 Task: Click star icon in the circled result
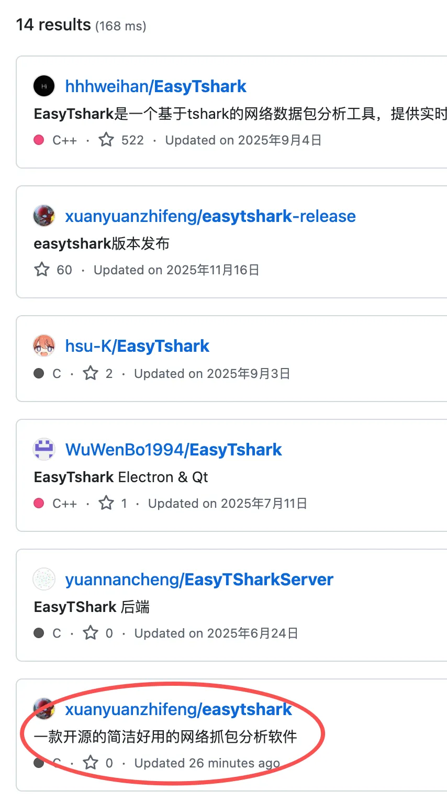[x=91, y=763]
